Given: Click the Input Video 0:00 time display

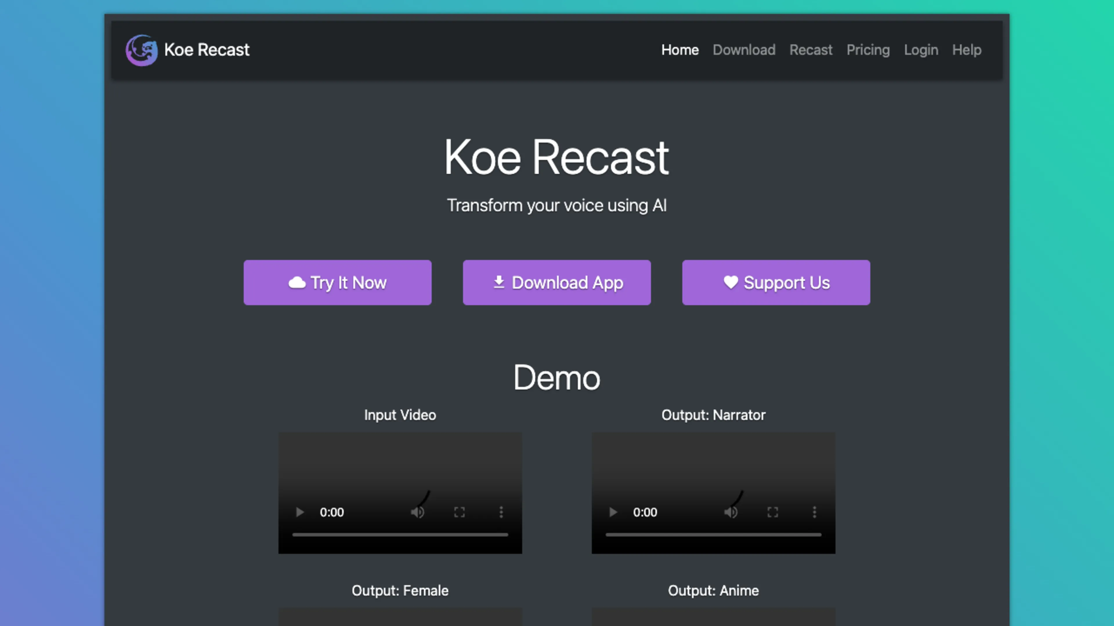Looking at the screenshot, I should click(x=332, y=512).
